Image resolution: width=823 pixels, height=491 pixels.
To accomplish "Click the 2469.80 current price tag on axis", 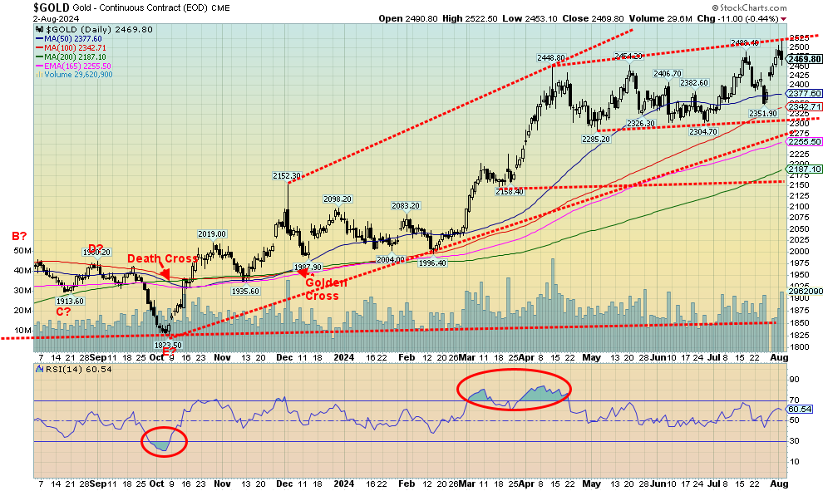I will pyautogui.click(x=804, y=59).
